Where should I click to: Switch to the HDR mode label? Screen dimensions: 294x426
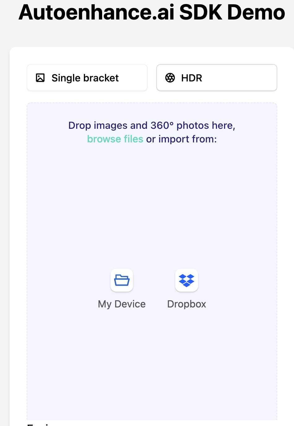192,78
